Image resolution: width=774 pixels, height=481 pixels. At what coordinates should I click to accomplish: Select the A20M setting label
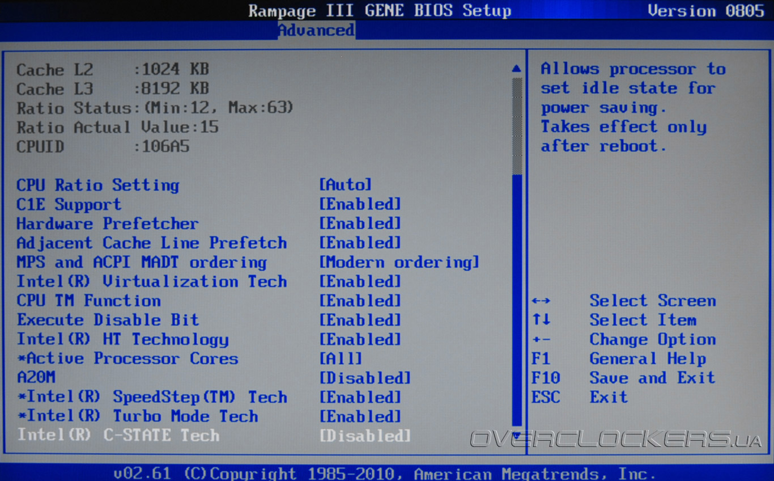click(x=36, y=378)
